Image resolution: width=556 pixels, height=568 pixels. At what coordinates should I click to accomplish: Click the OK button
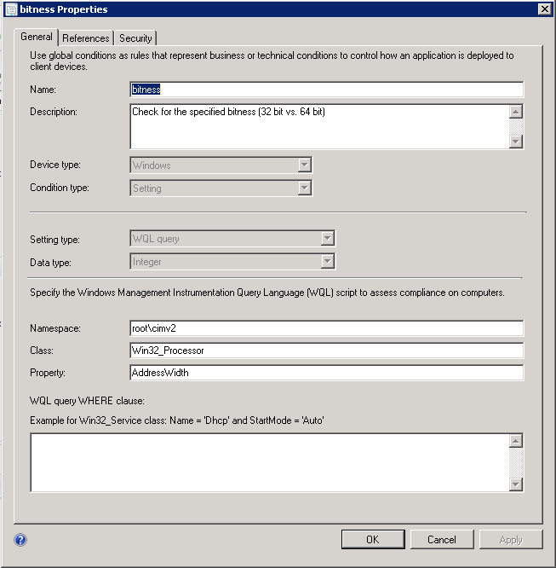(x=372, y=539)
